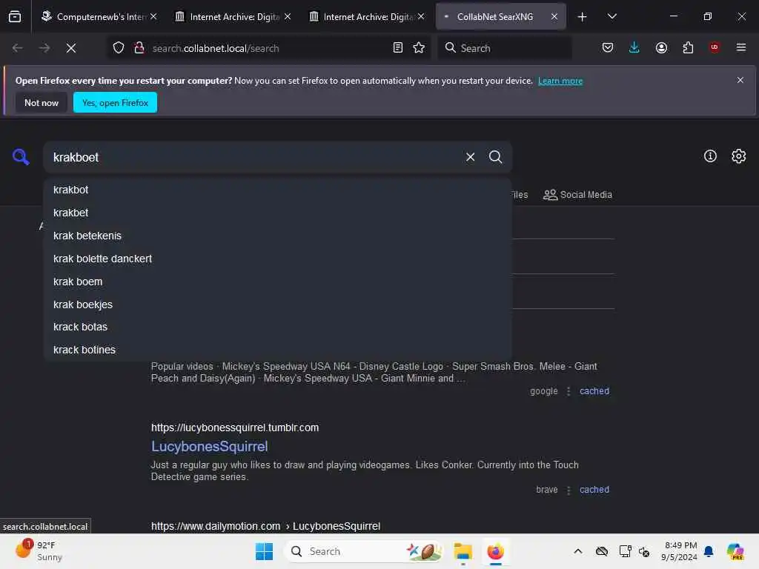Viewport: 759px width, 569px height.
Task: Click the SearXNG logo magnifier
Action: (21, 157)
